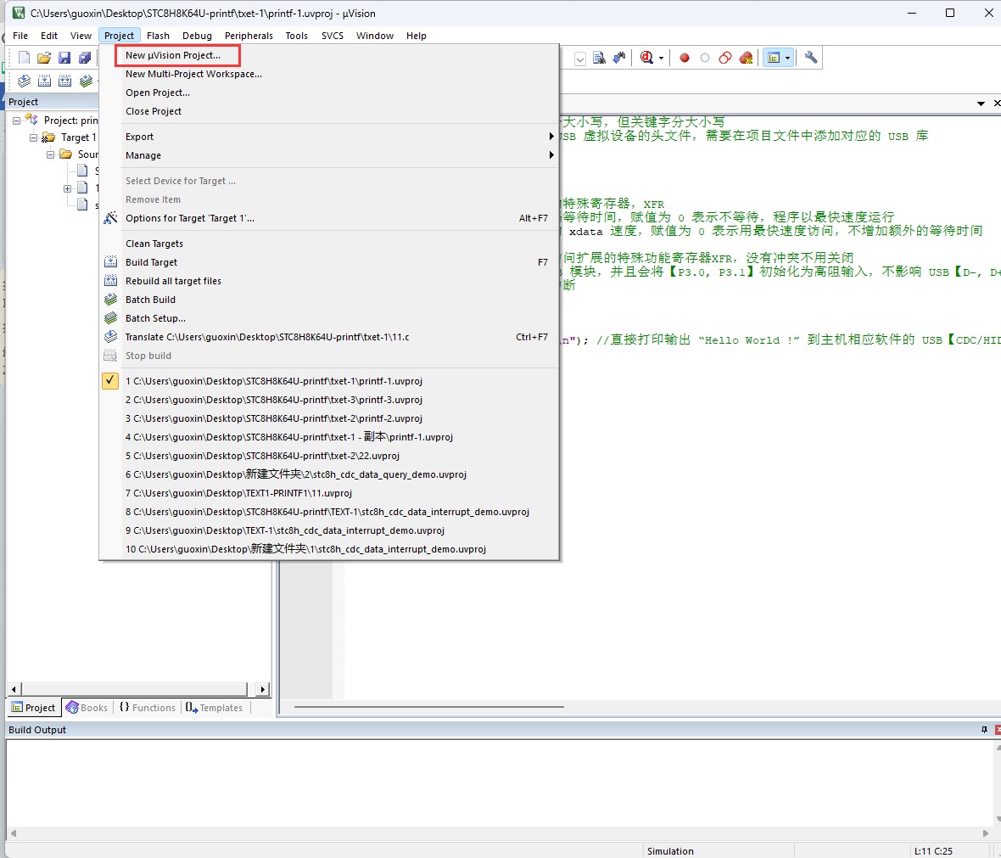The height and width of the screenshot is (858, 1001).
Task: Open the Window menu
Action: (x=375, y=36)
